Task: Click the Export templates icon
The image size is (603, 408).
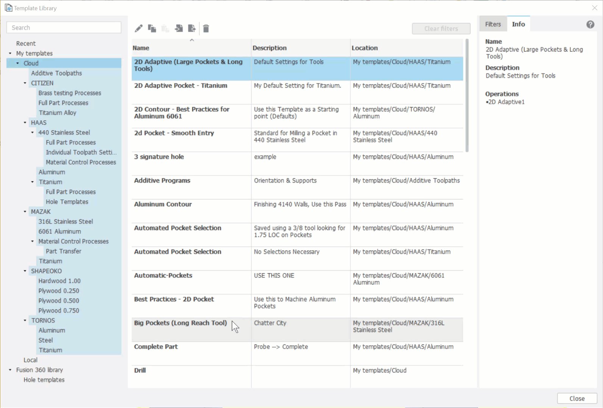Action: point(192,28)
